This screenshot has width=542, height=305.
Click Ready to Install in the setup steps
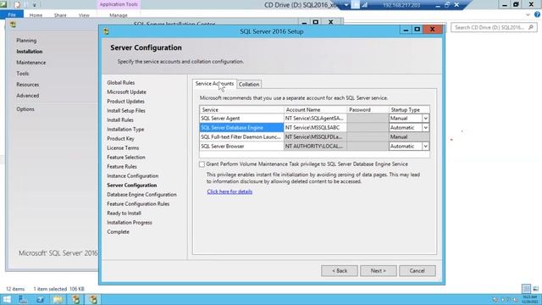pos(124,213)
